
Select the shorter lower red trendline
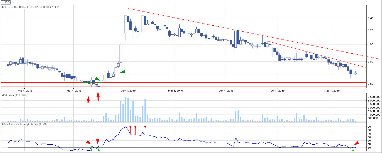(x=315, y=54)
